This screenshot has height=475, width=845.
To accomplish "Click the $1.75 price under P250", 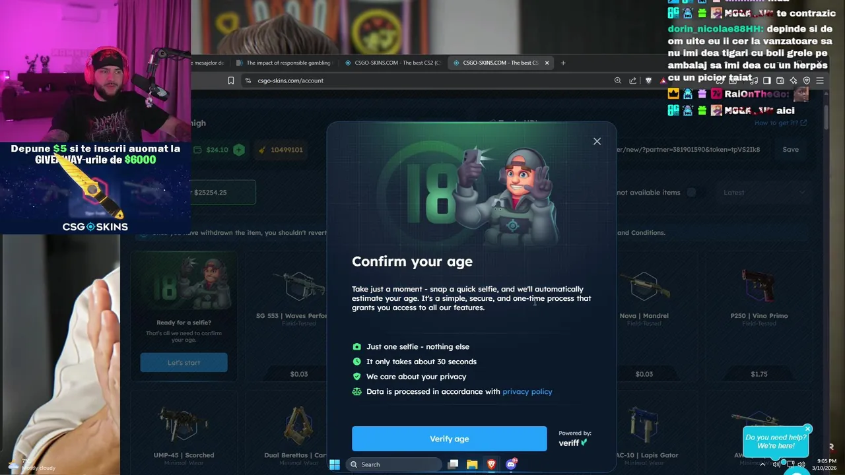I will (x=759, y=374).
